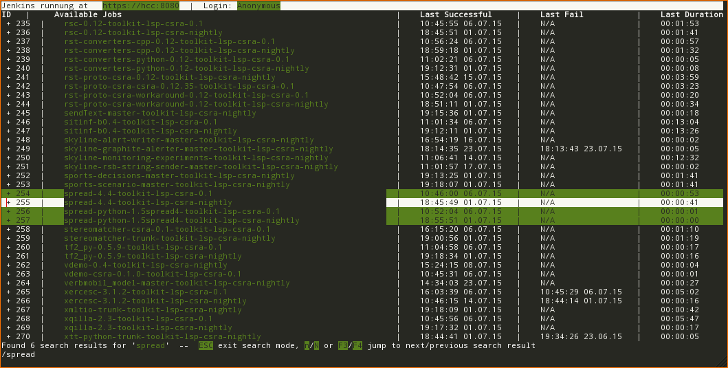
Task: Select the Anonymous login label
Action: [x=258, y=6]
